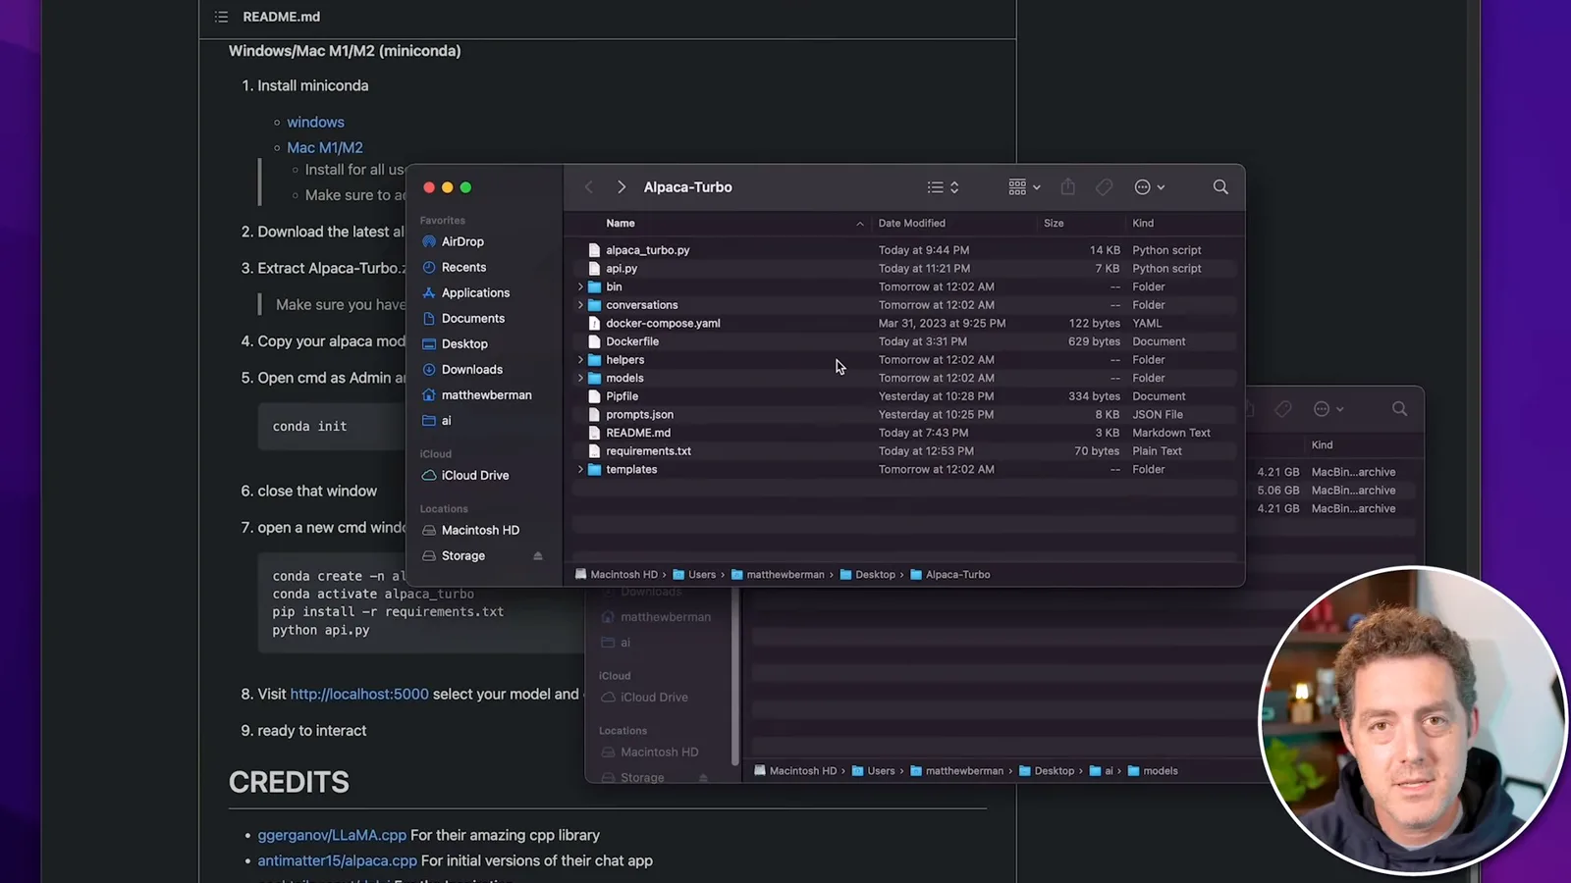
Task: Expand the bin folder disclosure arrow
Action: click(x=580, y=286)
